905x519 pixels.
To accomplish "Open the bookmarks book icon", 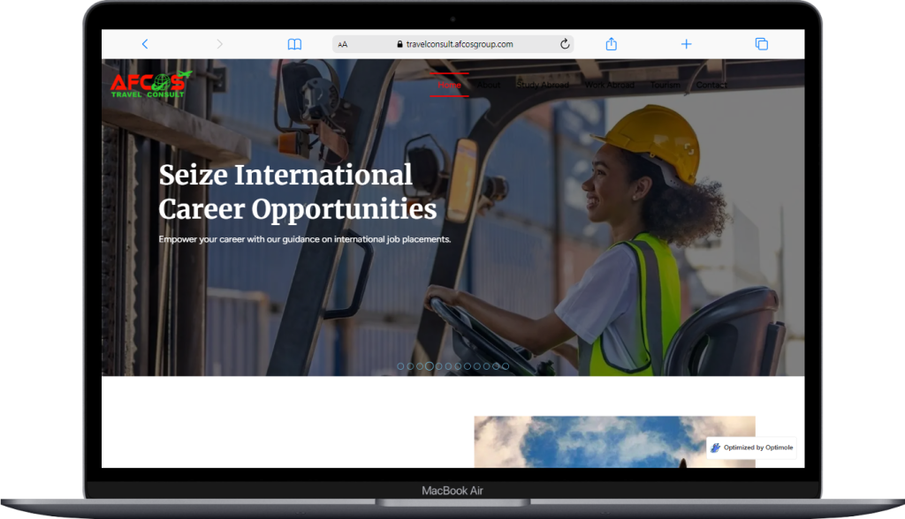I will point(294,44).
